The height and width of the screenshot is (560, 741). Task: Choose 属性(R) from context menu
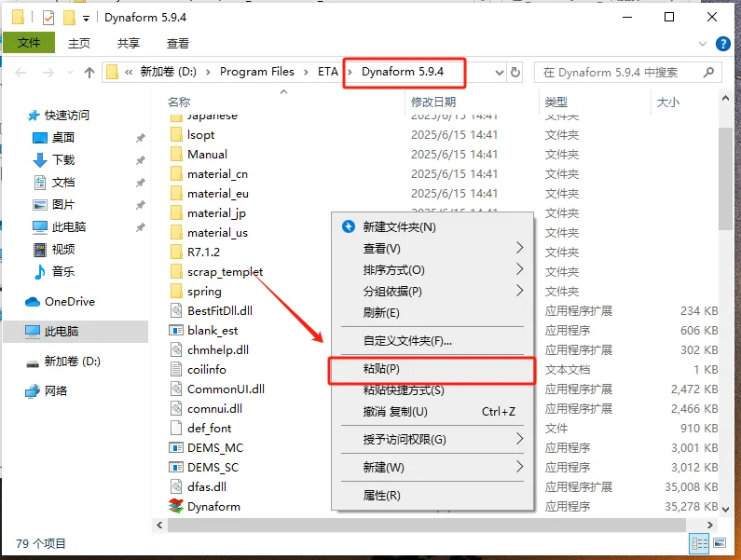(432, 496)
